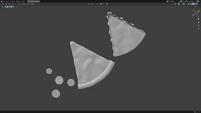Image resolution: width=201 pixels, height=113 pixels.
Task: Click the pan view hand icon
Action: pyautogui.click(x=199, y=22)
